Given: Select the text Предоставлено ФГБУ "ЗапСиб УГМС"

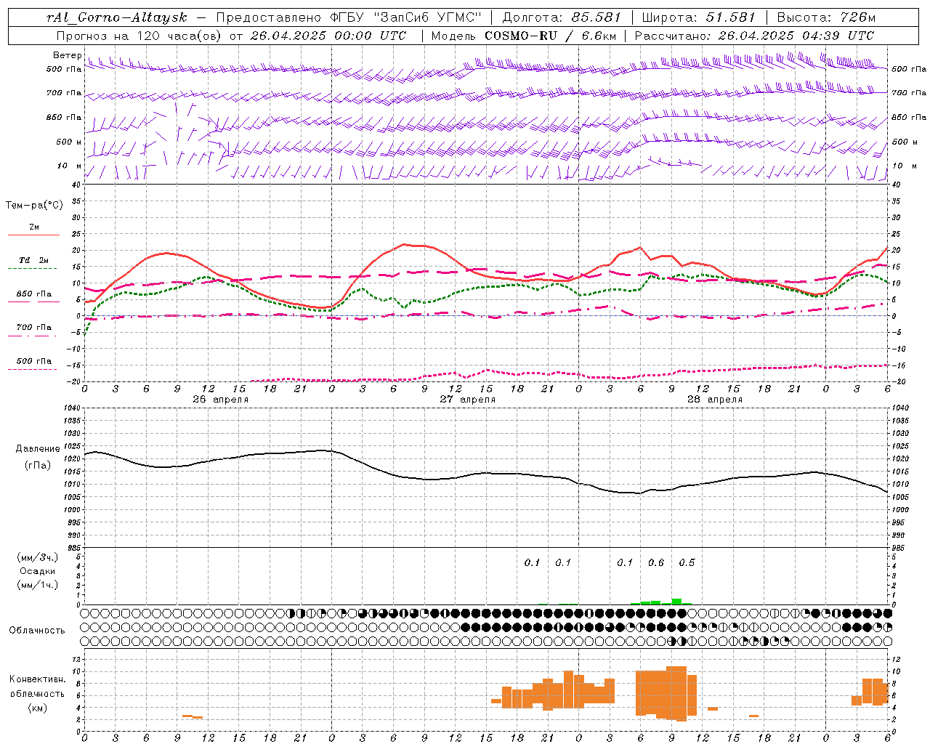Looking at the screenshot, I should [x=349, y=17].
